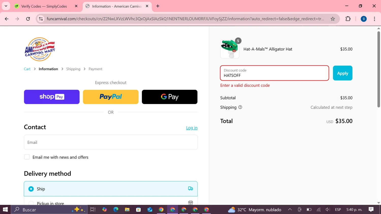The width and height of the screenshot is (381, 214).
Task: Reload the checkout page
Action: pos(28,19)
